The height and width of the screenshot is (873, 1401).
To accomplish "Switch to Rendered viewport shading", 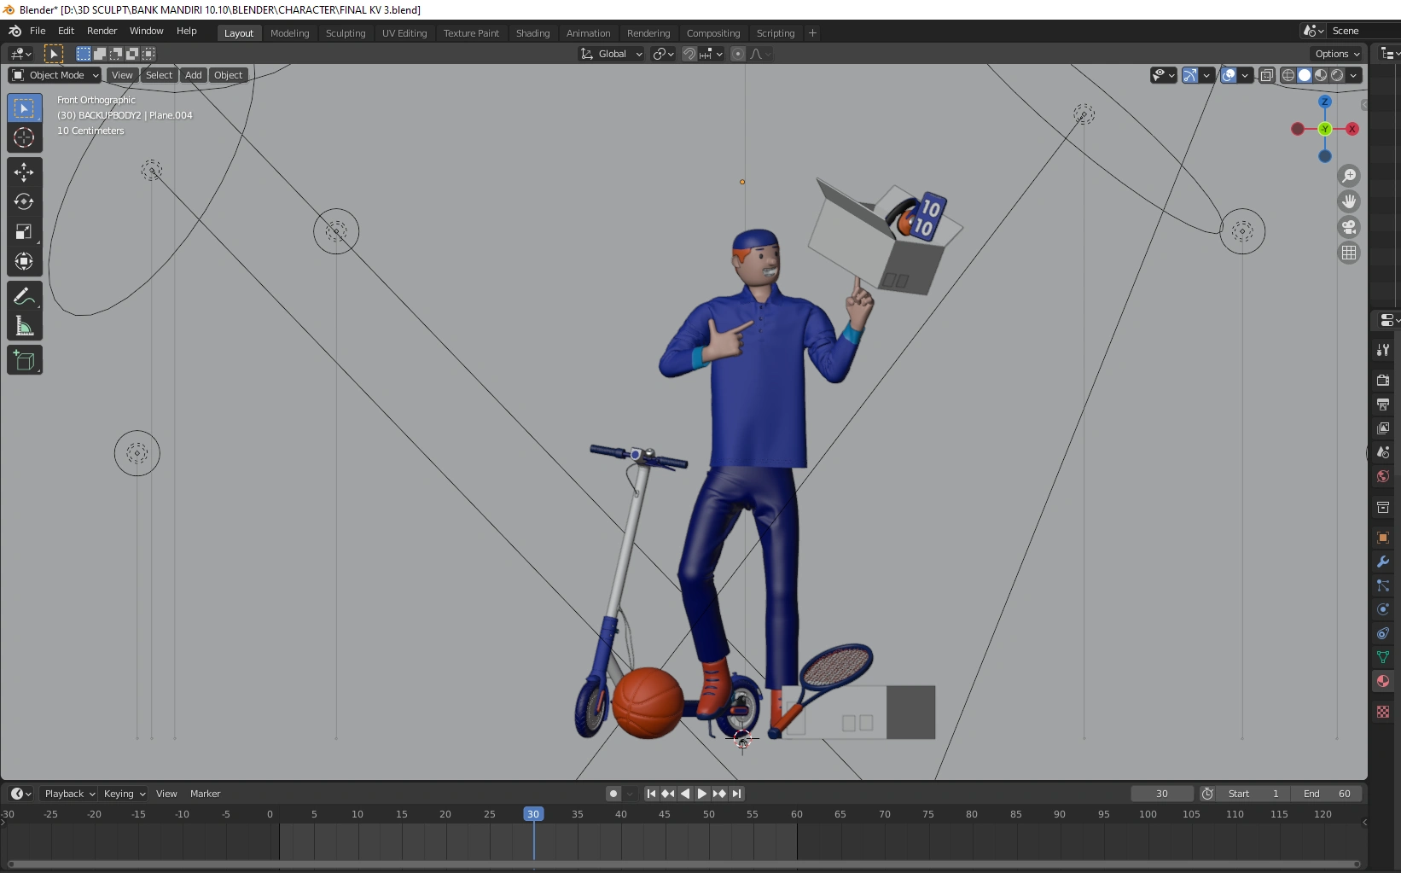I will (1337, 75).
